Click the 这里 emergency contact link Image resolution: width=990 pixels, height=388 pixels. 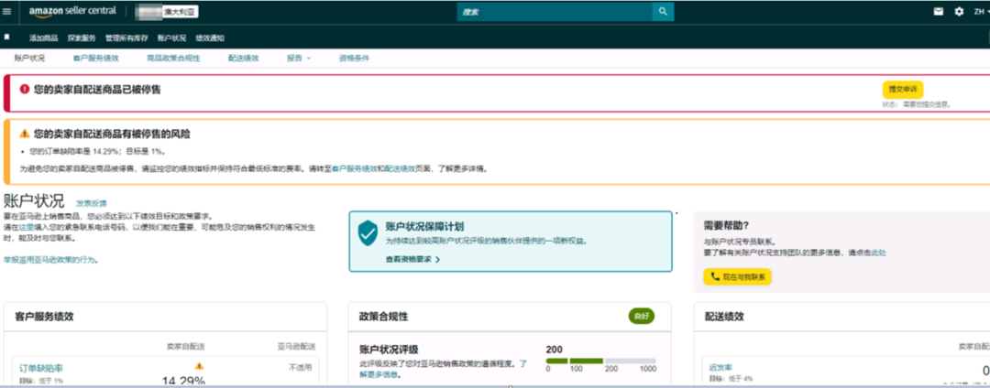tap(26, 226)
